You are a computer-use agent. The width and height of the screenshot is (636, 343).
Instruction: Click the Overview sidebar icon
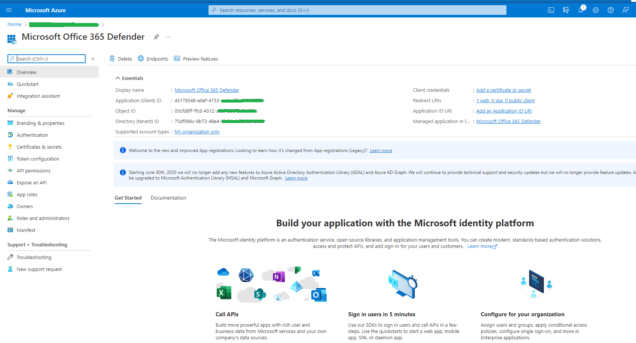(x=10, y=72)
